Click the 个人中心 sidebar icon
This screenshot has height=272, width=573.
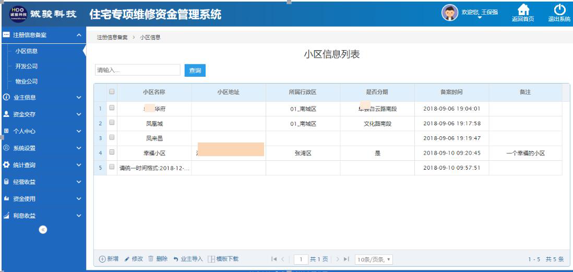(6, 131)
